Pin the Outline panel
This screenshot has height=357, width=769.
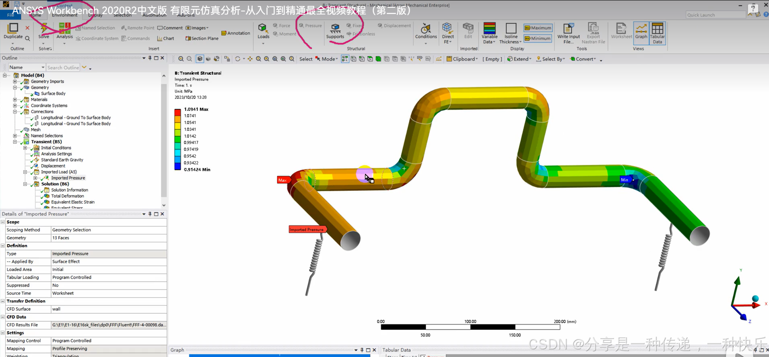[150, 58]
